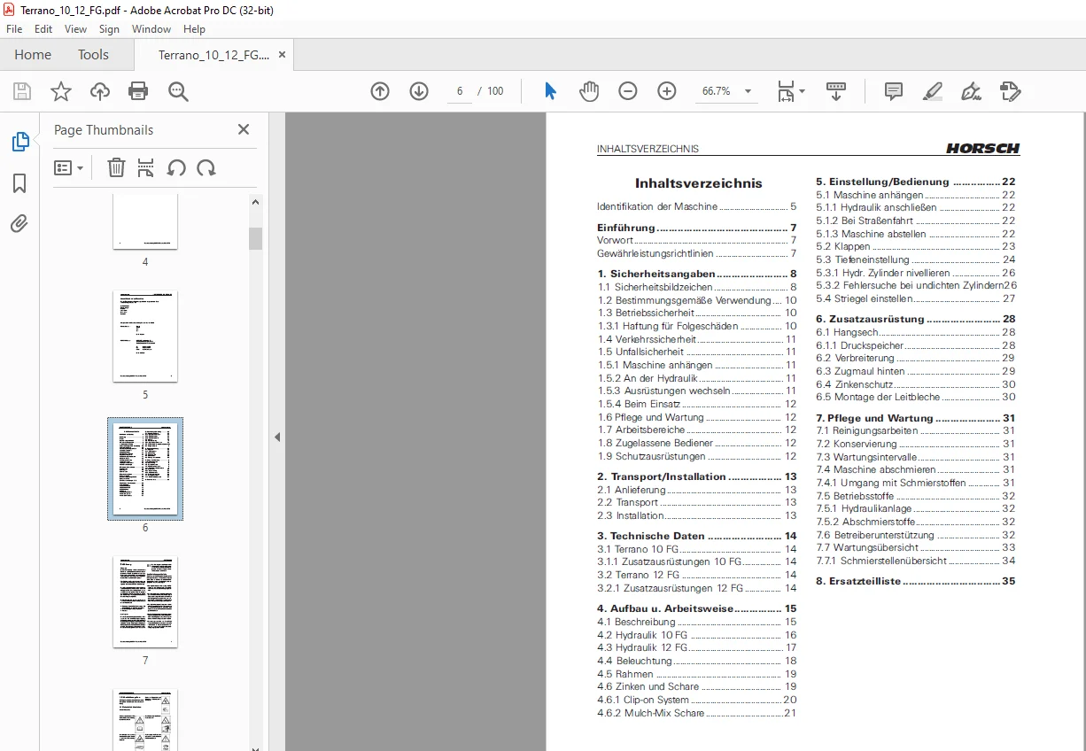Delete selected page with the trash icon
The width and height of the screenshot is (1086, 751).
point(116,167)
